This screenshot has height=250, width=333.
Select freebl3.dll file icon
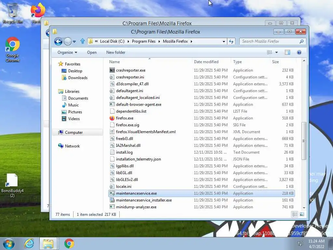click(112, 138)
